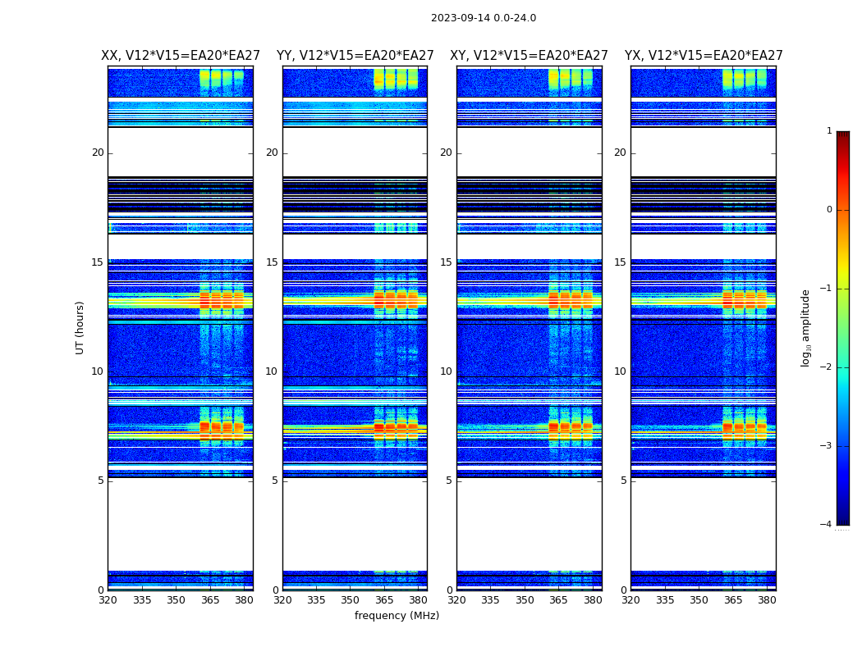Click the YX polarization panel title

pos(704,56)
